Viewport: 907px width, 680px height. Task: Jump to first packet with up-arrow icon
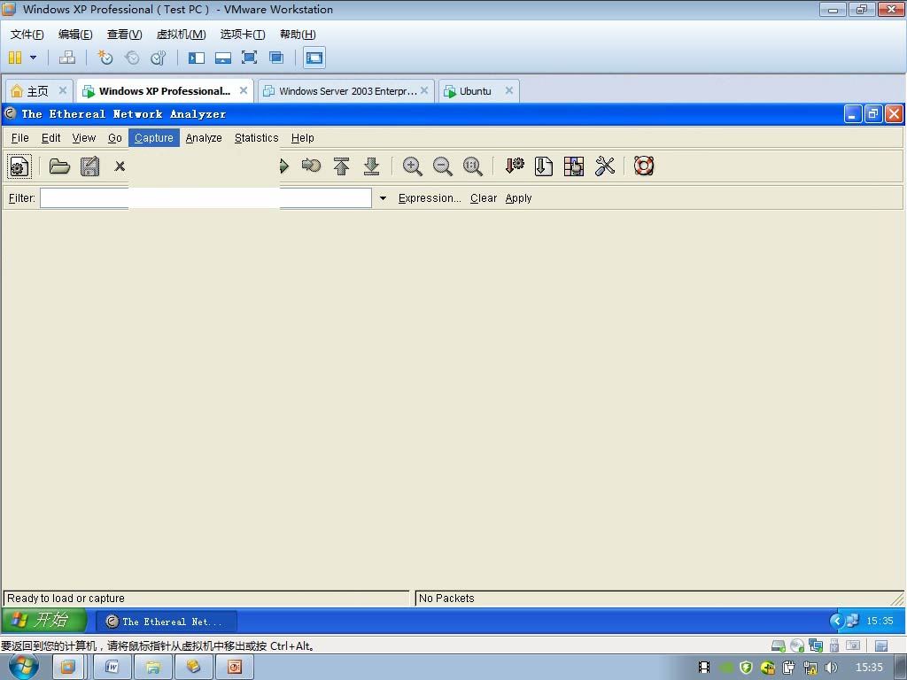[x=341, y=166]
